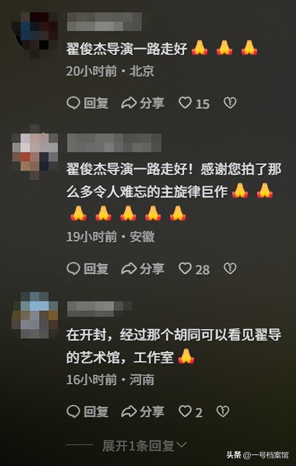296x466 pixels.
Task: Like the comment with 28 likes
Action: click(194, 269)
